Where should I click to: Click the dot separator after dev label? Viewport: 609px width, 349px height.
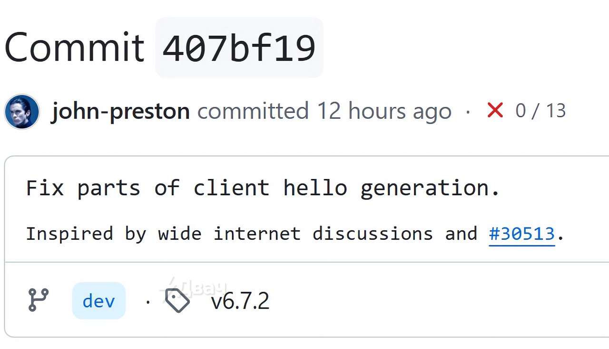point(147,302)
